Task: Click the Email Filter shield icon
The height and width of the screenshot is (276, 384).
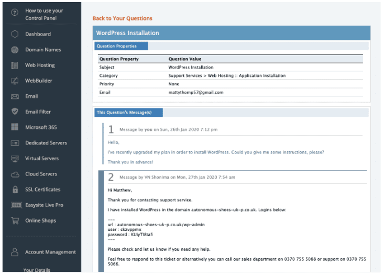Action: coord(15,112)
